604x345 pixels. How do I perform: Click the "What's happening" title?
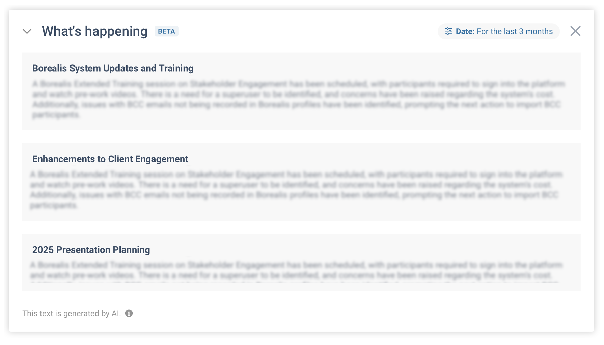tap(94, 31)
